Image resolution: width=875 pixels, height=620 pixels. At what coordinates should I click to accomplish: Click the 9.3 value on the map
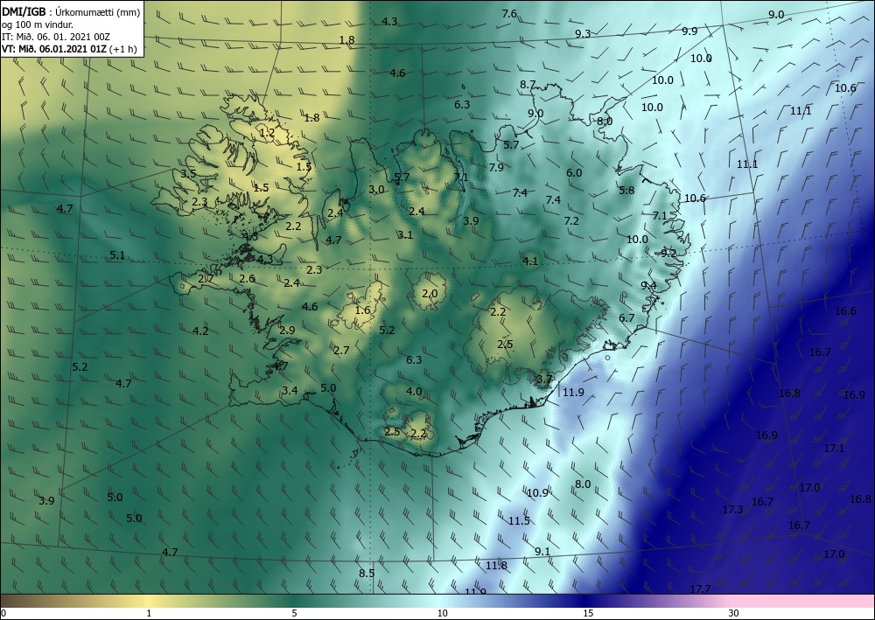click(583, 34)
